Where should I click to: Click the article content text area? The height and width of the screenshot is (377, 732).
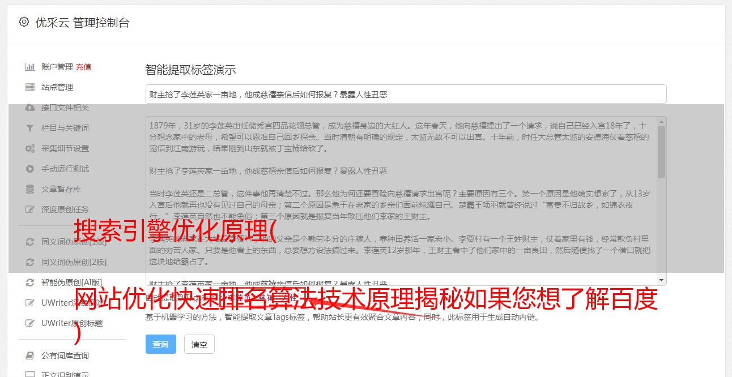tap(401, 201)
